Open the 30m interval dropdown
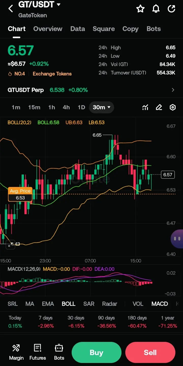Screen dimensions: 183x366 pyautogui.click(x=101, y=107)
